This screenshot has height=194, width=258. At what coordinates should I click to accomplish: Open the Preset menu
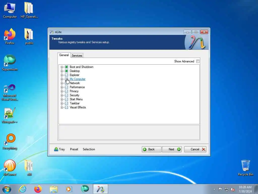74,149
